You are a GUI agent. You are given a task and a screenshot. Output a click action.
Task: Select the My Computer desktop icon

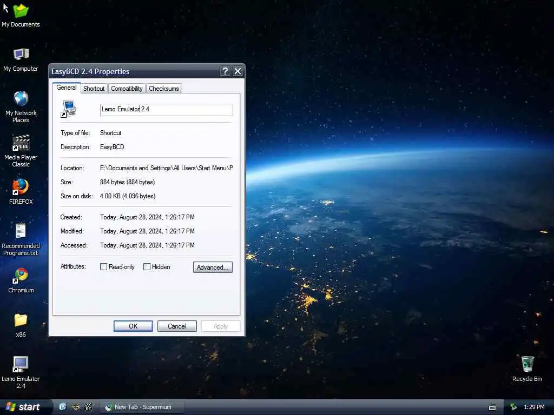click(21, 59)
